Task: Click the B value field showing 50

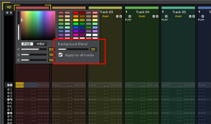Action: 51,60
